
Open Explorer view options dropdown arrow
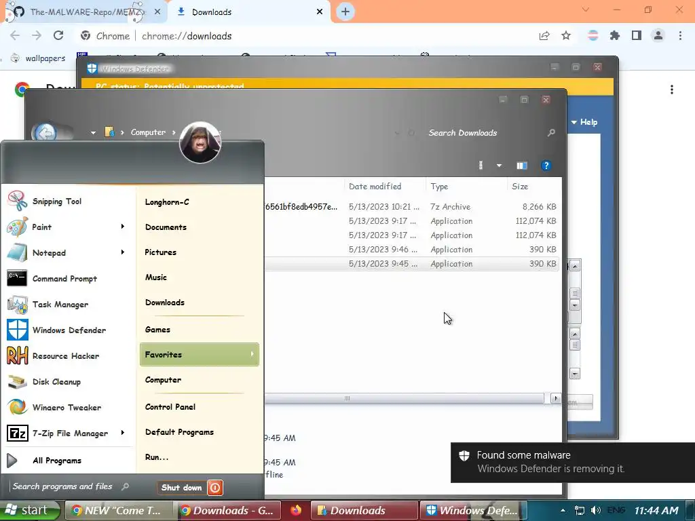[x=499, y=166]
